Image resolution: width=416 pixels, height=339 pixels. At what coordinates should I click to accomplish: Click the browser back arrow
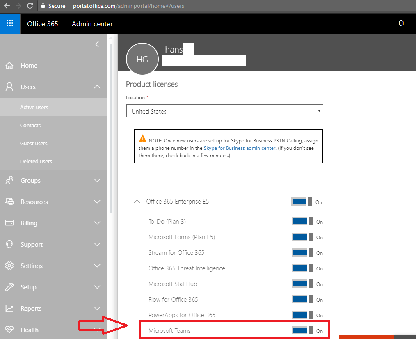7,6
